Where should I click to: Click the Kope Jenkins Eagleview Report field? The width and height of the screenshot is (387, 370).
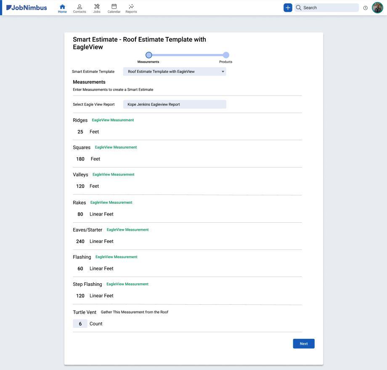tap(175, 104)
